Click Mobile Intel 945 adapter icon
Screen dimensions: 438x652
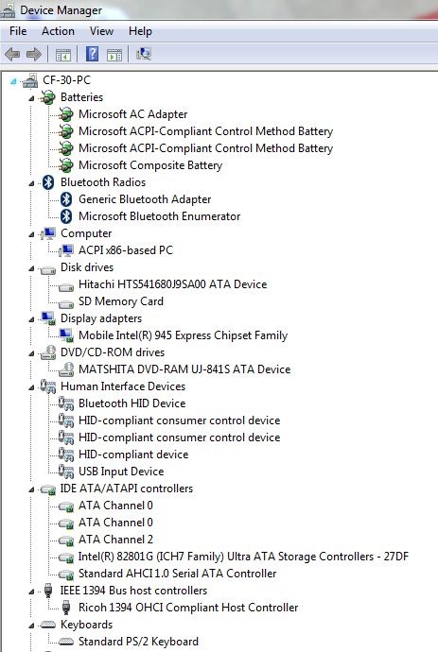[66, 335]
